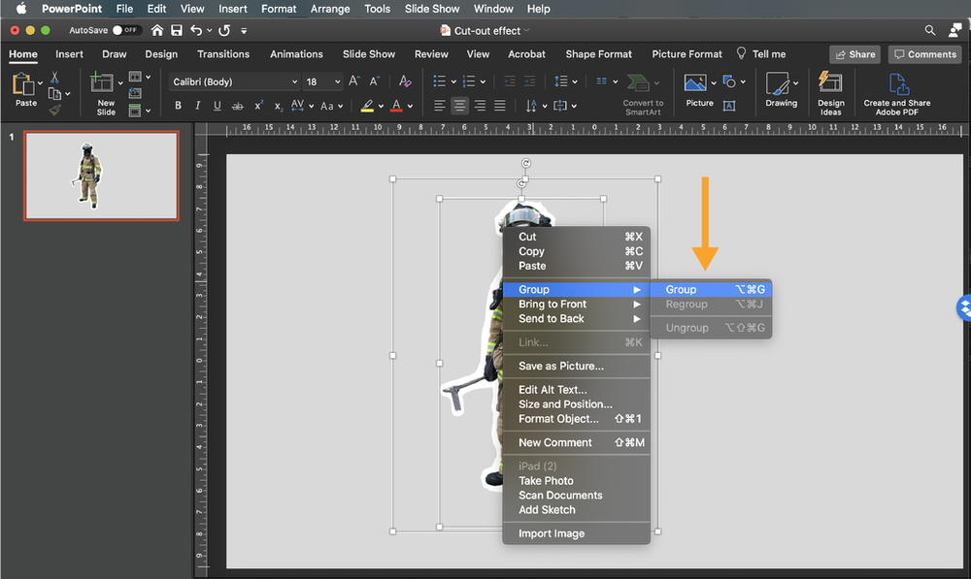
Task: Open the font dropdown showing Calibri
Action: 233,81
